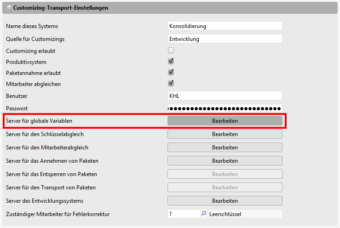Uncheck Mitarbeiter abgleichen checkbox
The image size is (340, 228).
pos(171,84)
